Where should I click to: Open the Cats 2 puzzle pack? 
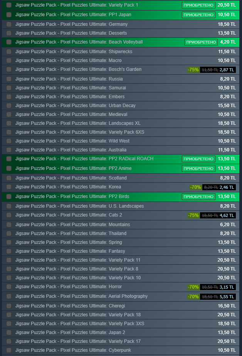(69, 215)
